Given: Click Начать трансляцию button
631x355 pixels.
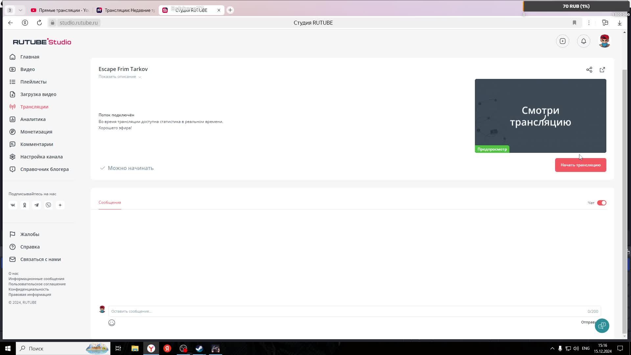Looking at the screenshot, I should [580, 165].
